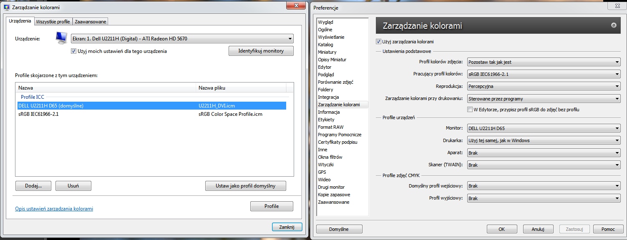Select 'Drugi monitor' preferences category
This screenshot has width=627, height=240.
pos(331,187)
